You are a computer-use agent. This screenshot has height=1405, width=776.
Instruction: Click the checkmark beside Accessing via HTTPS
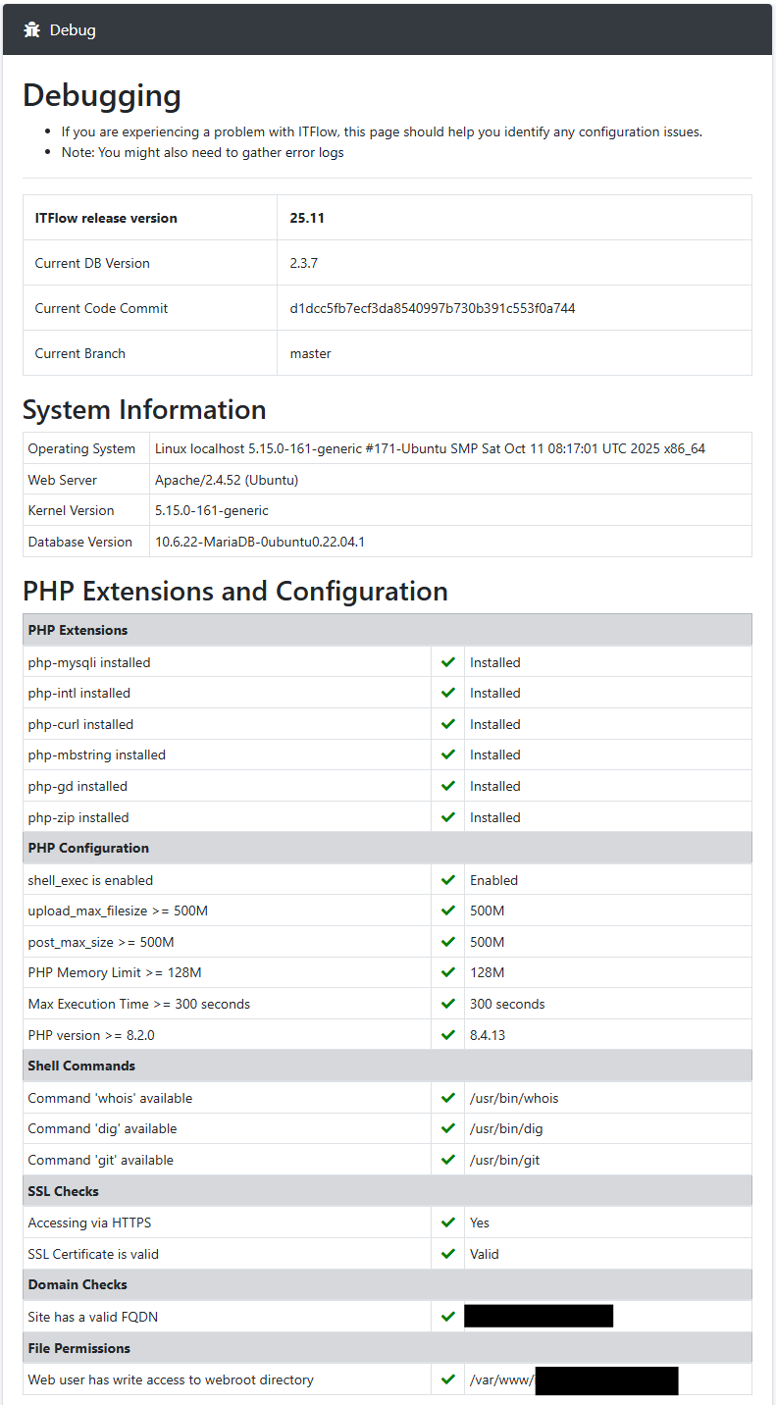448,1223
